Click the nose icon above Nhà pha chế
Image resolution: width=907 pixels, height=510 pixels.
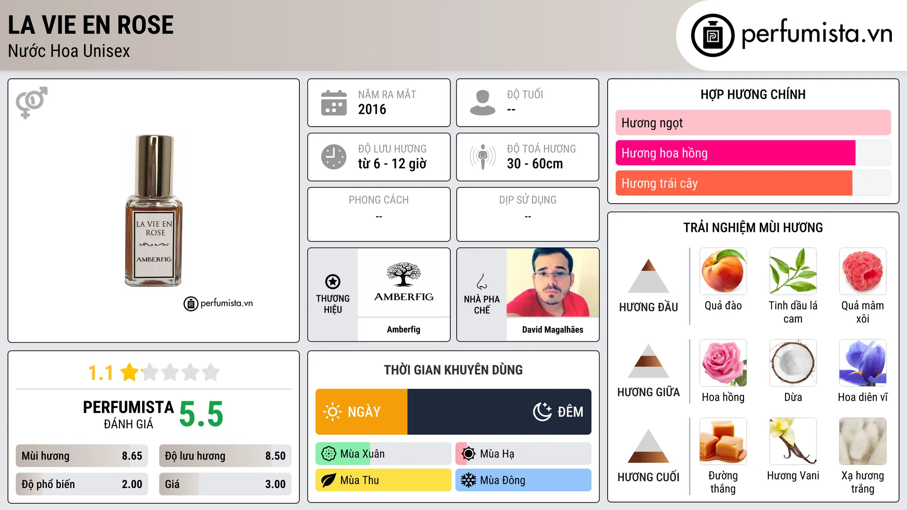tap(481, 282)
